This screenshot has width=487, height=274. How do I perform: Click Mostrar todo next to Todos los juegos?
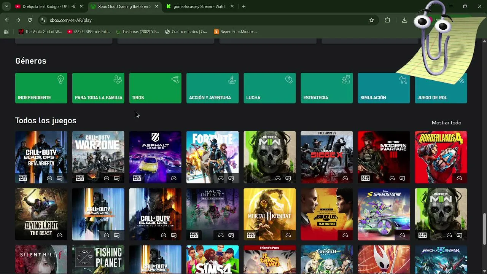pyautogui.click(x=446, y=123)
